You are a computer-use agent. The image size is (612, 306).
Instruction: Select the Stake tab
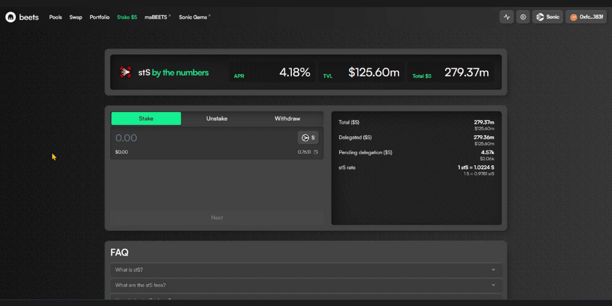coord(146,119)
